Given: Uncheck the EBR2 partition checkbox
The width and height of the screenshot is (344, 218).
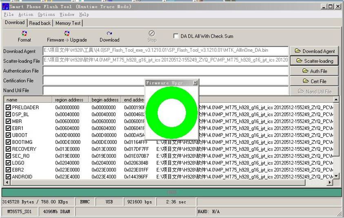Looking at the screenshot, I should point(8,170).
